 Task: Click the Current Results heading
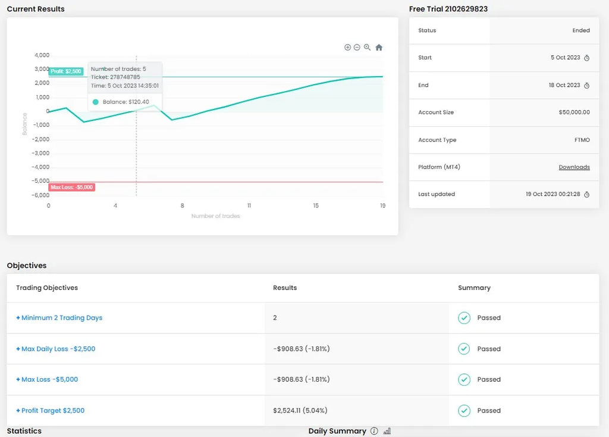tap(36, 9)
